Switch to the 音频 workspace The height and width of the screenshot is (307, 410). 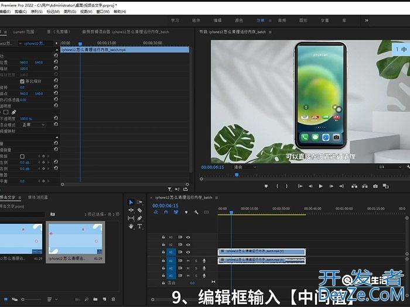coord(282,20)
